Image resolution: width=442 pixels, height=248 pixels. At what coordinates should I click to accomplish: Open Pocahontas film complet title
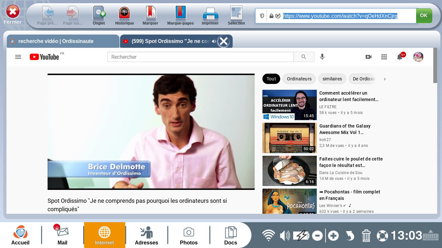[x=350, y=195]
